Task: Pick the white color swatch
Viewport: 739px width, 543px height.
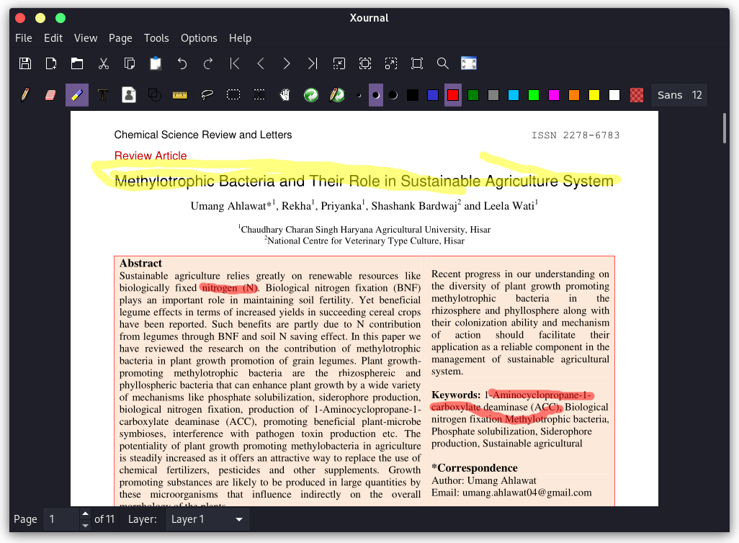Action: pyautogui.click(x=614, y=95)
